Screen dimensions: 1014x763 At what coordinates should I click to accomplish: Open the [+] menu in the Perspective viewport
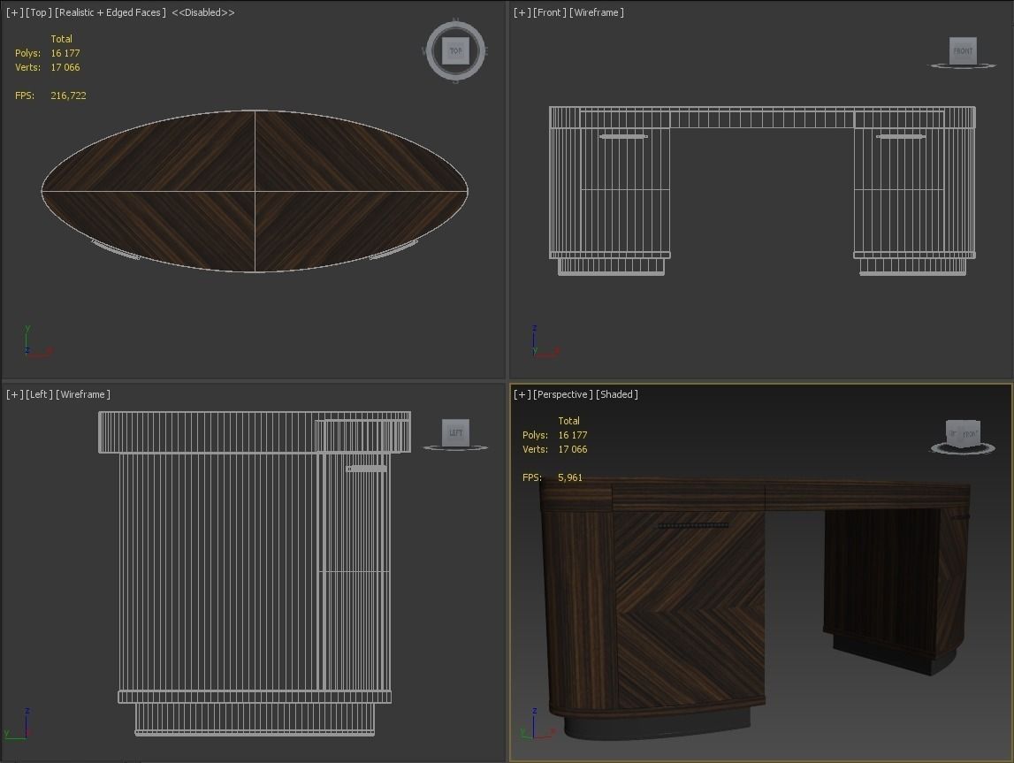click(522, 394)
